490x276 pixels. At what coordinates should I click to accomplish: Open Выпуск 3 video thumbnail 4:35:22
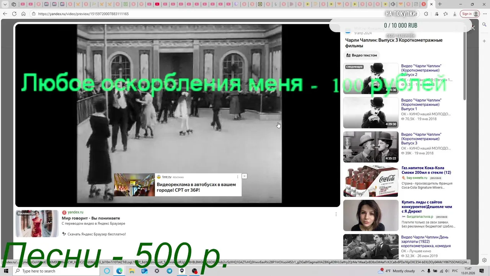coord(371,147)
